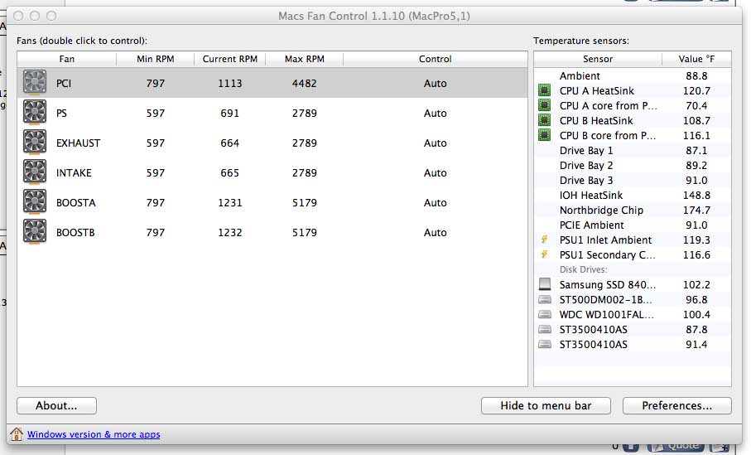Screen dimensions: 751x455
Task: Click the BOOSTB fan icon
Action: tap(35, 231)
